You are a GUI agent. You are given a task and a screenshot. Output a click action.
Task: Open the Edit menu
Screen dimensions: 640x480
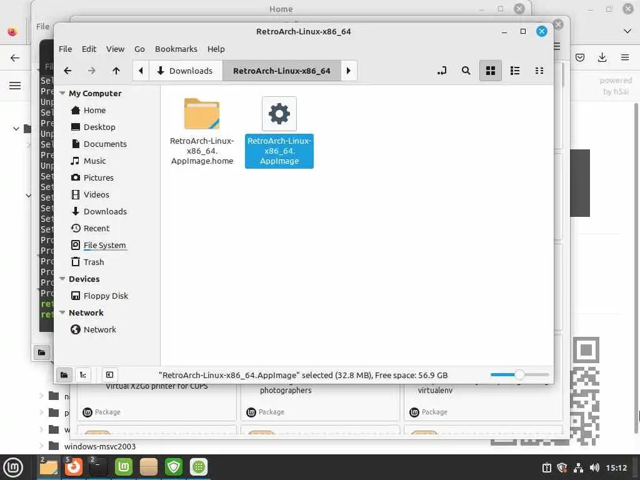click(x=89, y=49)
